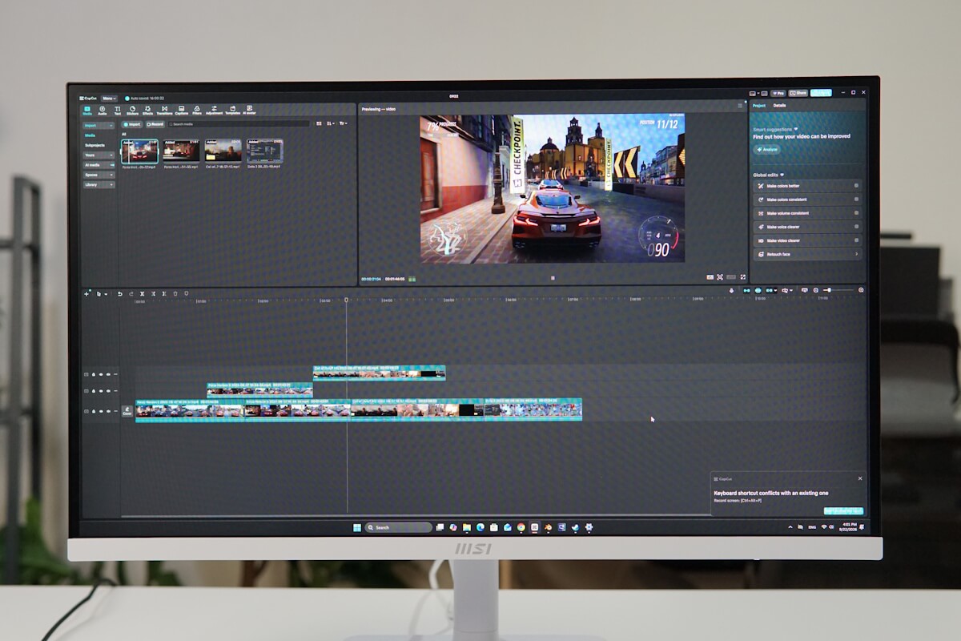Open the Captions tab
This screenshot has height=641, width=961.
coord(182,111)
